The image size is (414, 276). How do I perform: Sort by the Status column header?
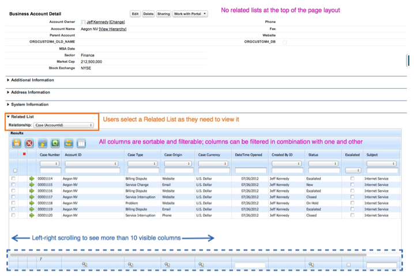(313, 154)
